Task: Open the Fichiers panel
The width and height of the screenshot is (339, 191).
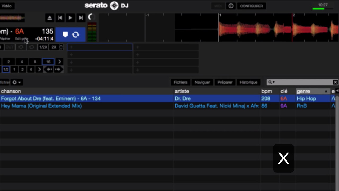Action: (180, 82)
